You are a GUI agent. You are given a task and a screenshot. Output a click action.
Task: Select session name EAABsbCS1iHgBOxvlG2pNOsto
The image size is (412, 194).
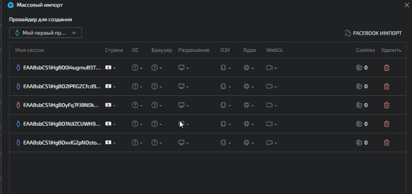tap(62, 143)
